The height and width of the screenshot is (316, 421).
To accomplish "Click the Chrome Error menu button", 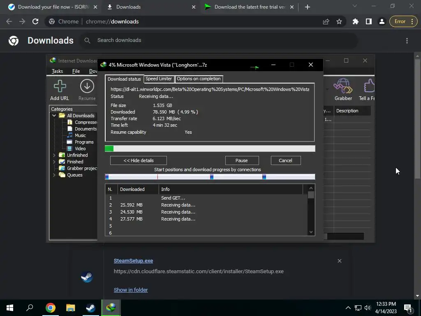I will pos(404,21).
